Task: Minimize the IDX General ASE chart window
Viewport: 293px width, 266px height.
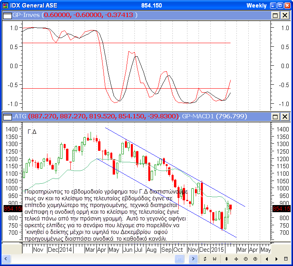Action: 273,6
